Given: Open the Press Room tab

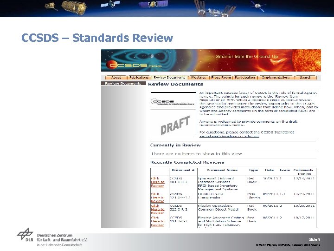Looking at the screenshot, I should (x=221, y=78).
